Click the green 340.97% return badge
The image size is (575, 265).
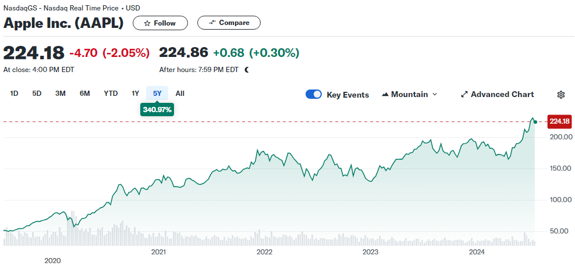pos(157,109)
